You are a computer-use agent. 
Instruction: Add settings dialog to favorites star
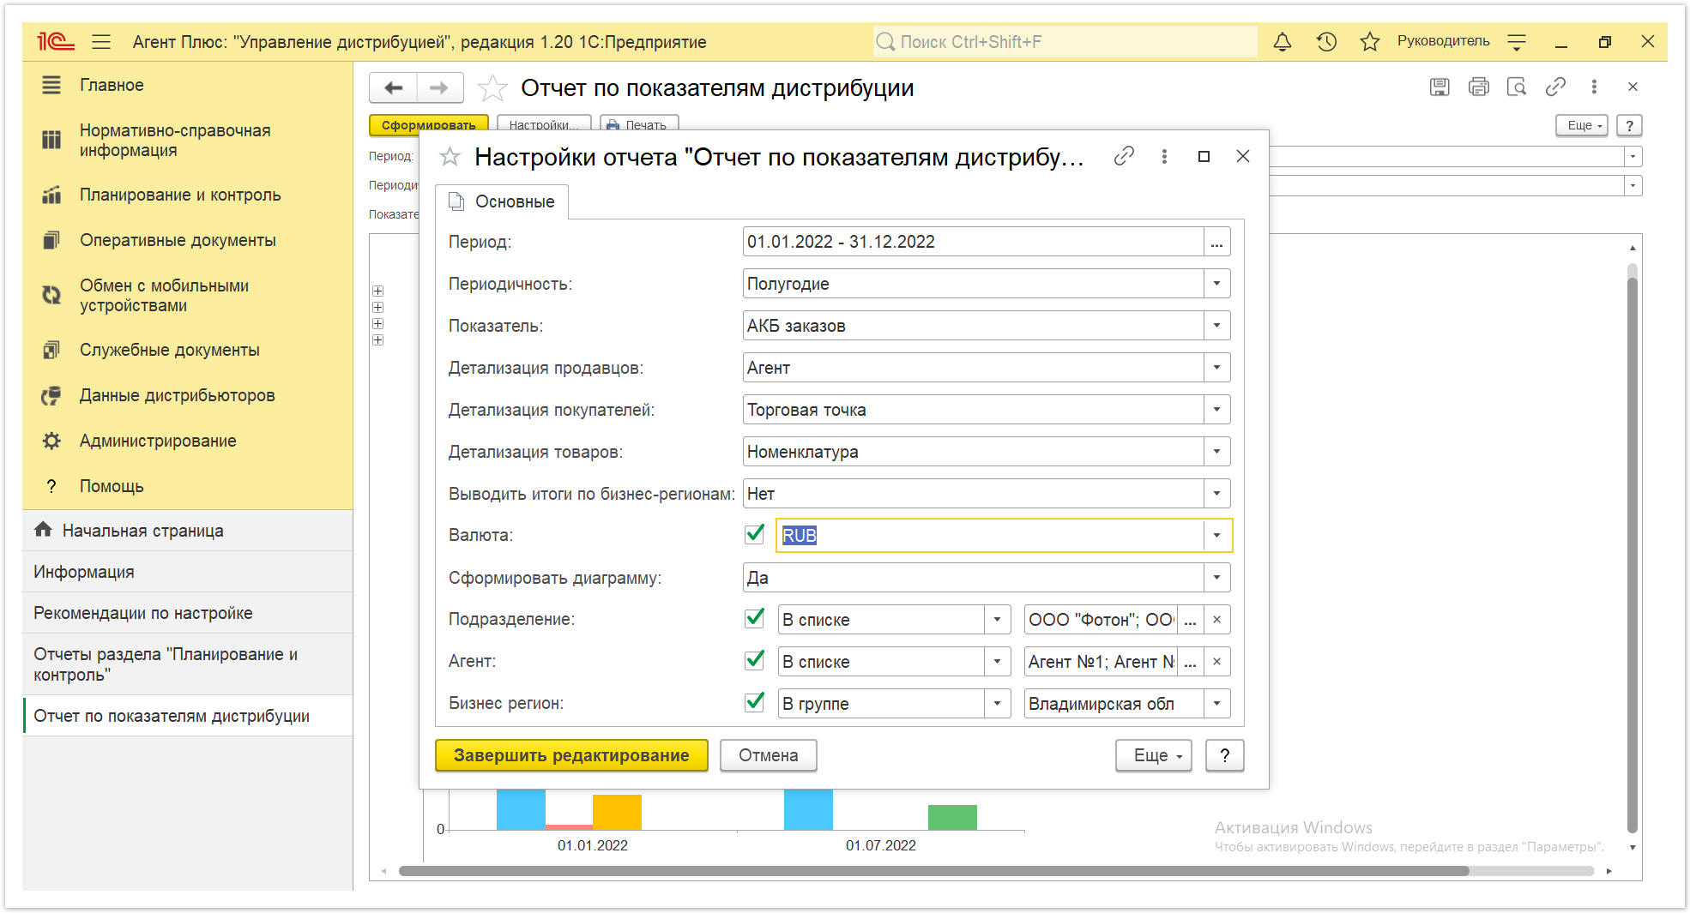pos(450,157)
